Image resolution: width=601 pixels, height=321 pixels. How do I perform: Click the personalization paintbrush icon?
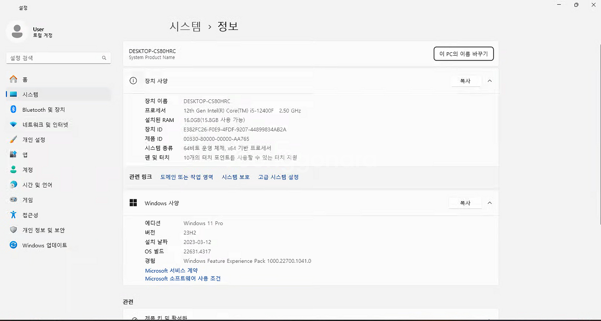pos(14,140)
